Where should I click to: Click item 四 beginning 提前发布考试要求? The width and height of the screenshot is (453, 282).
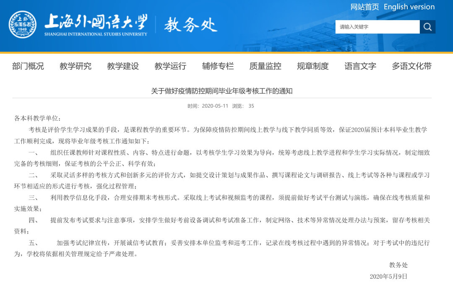point(222,226)
